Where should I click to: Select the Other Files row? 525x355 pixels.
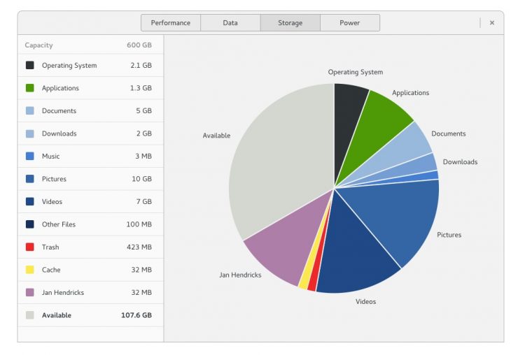coord(90,224)
